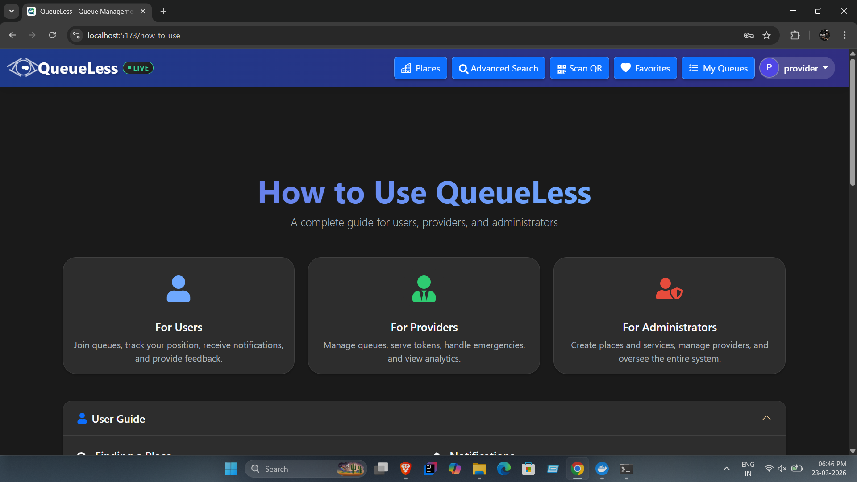Click the muted volume tray icon
Image resolution: width=857 pixels, height=482 pixels.
point(782,469)
